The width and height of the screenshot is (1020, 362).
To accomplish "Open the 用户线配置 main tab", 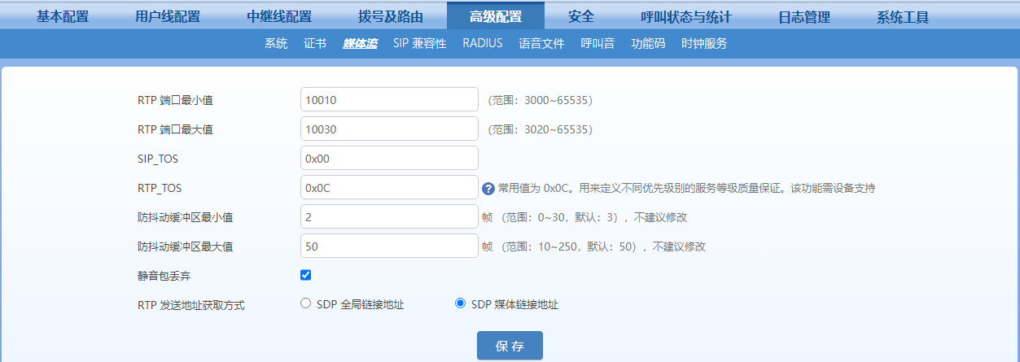I will click(x=168, y=17).
